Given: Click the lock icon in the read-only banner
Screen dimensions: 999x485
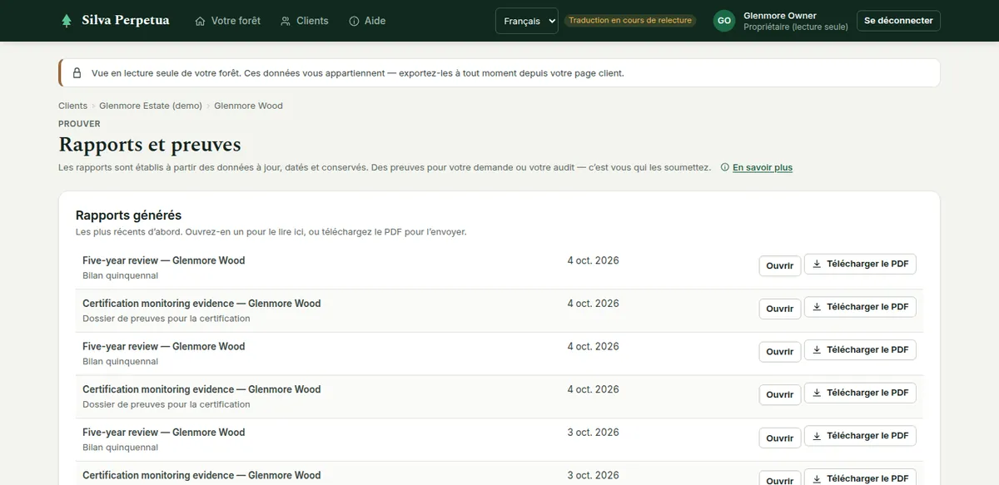Looking at the screenshot, I should pos(77,73).
